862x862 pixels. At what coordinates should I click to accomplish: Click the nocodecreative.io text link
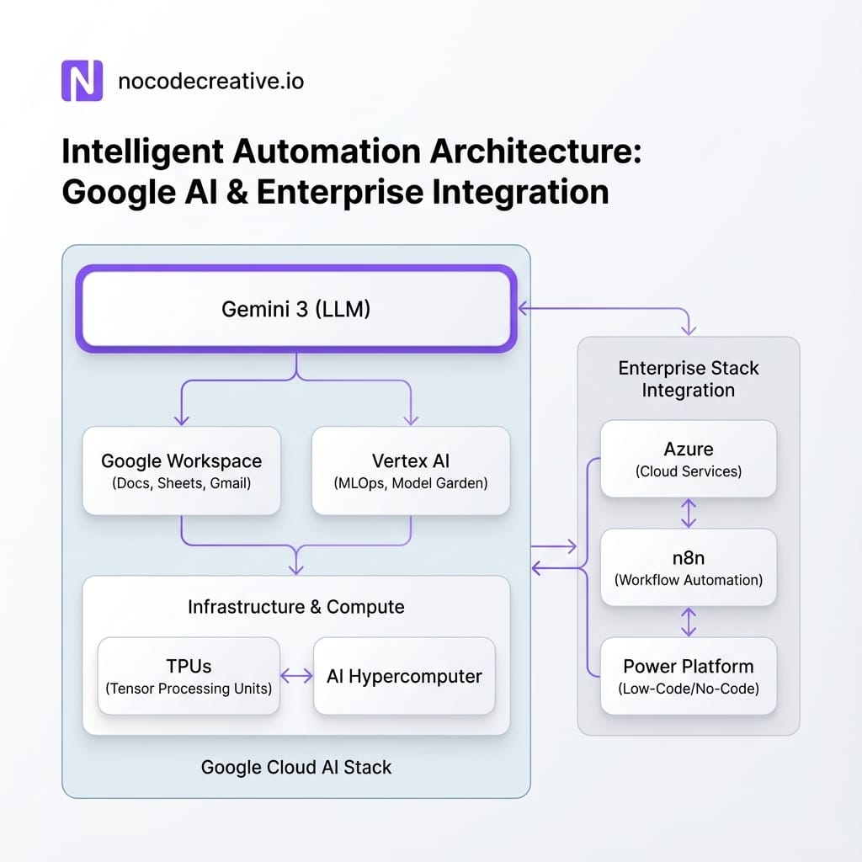[x=212, y=81]
